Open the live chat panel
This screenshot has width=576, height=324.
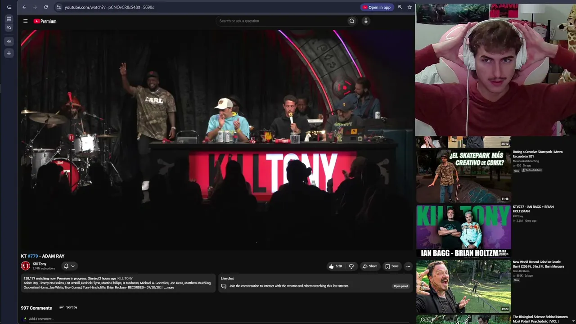coord(400,286)
